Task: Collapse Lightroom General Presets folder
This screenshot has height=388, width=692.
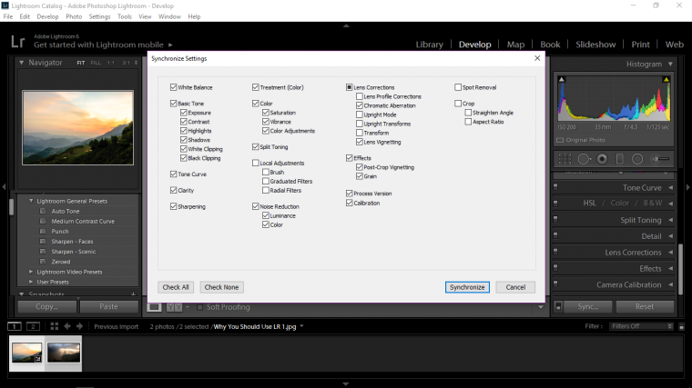Action: 31,201
